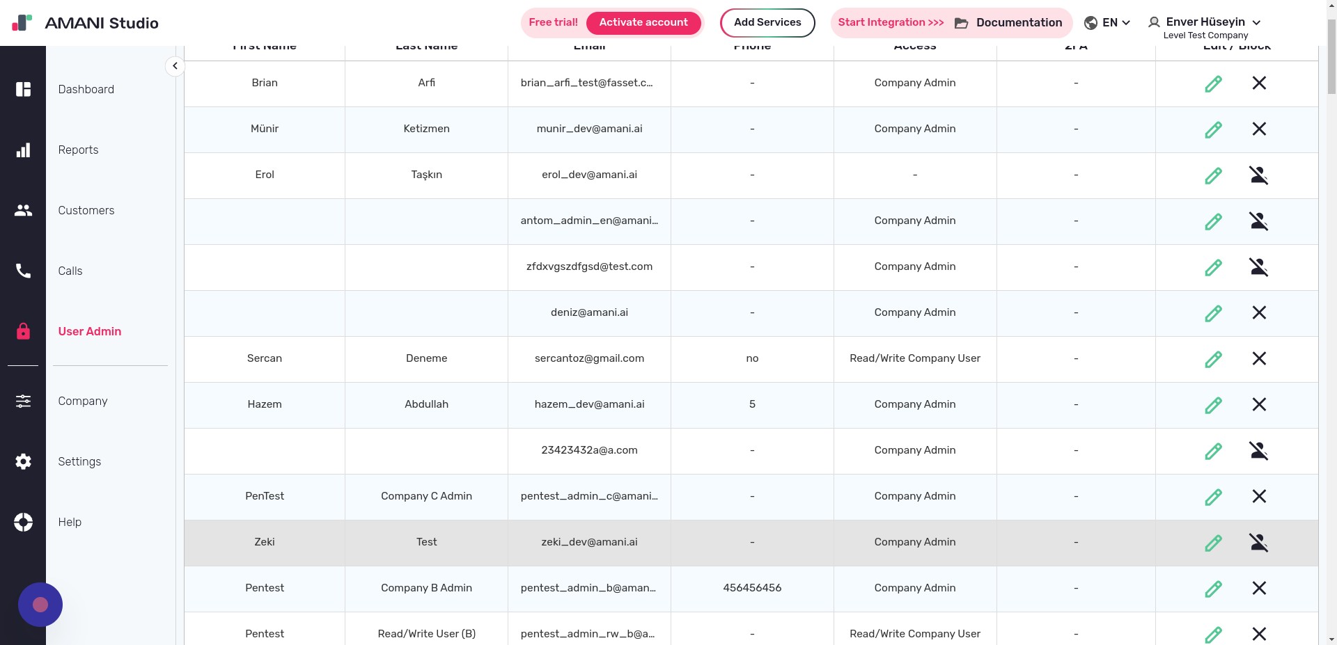Toggle blocked status for 23423432a@a.com
The width and height of the screenshot is (1337, 645).
1258,451
